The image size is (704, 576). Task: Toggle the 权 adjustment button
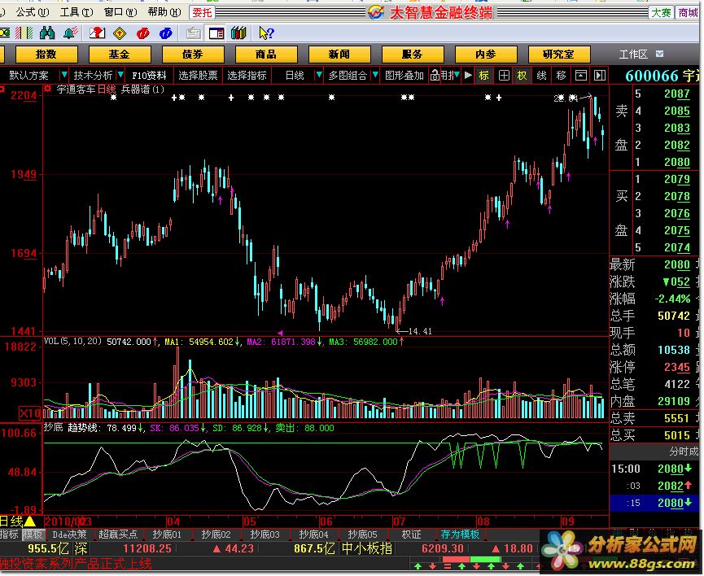click(x=523, y=76)
